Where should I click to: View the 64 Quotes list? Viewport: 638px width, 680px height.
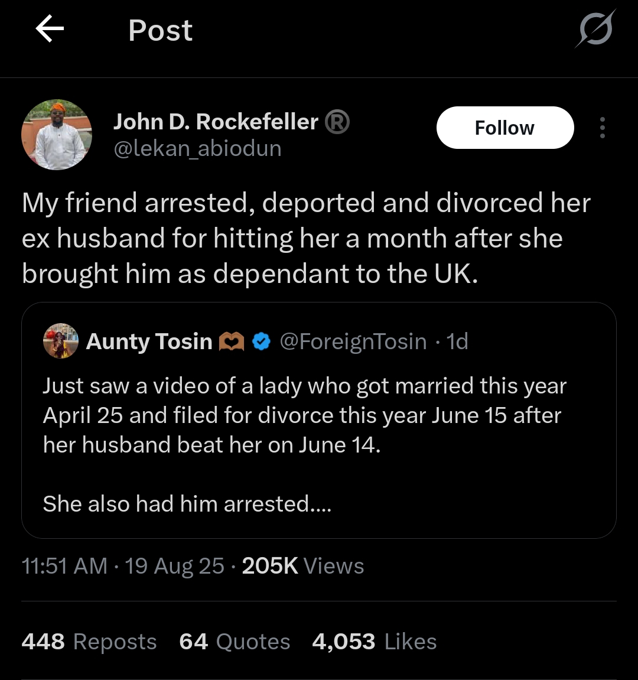(x=235, y=642)
